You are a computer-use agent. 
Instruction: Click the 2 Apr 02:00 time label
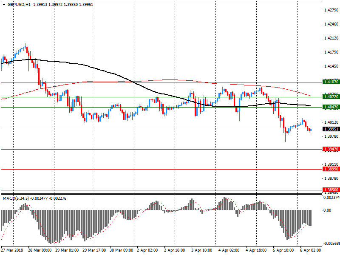click(x=147, y=250)
